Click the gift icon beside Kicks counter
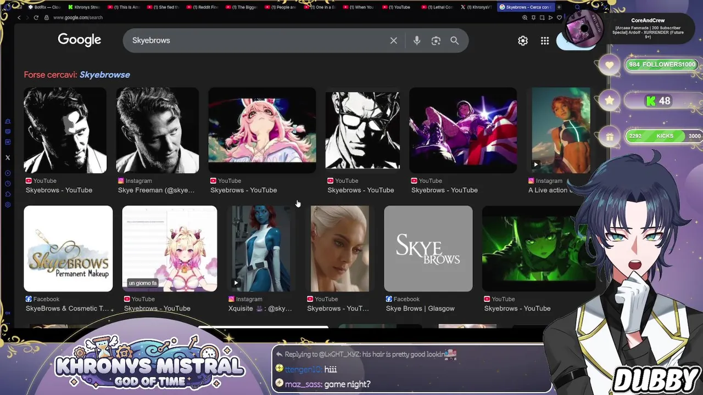 click(610, 137)
